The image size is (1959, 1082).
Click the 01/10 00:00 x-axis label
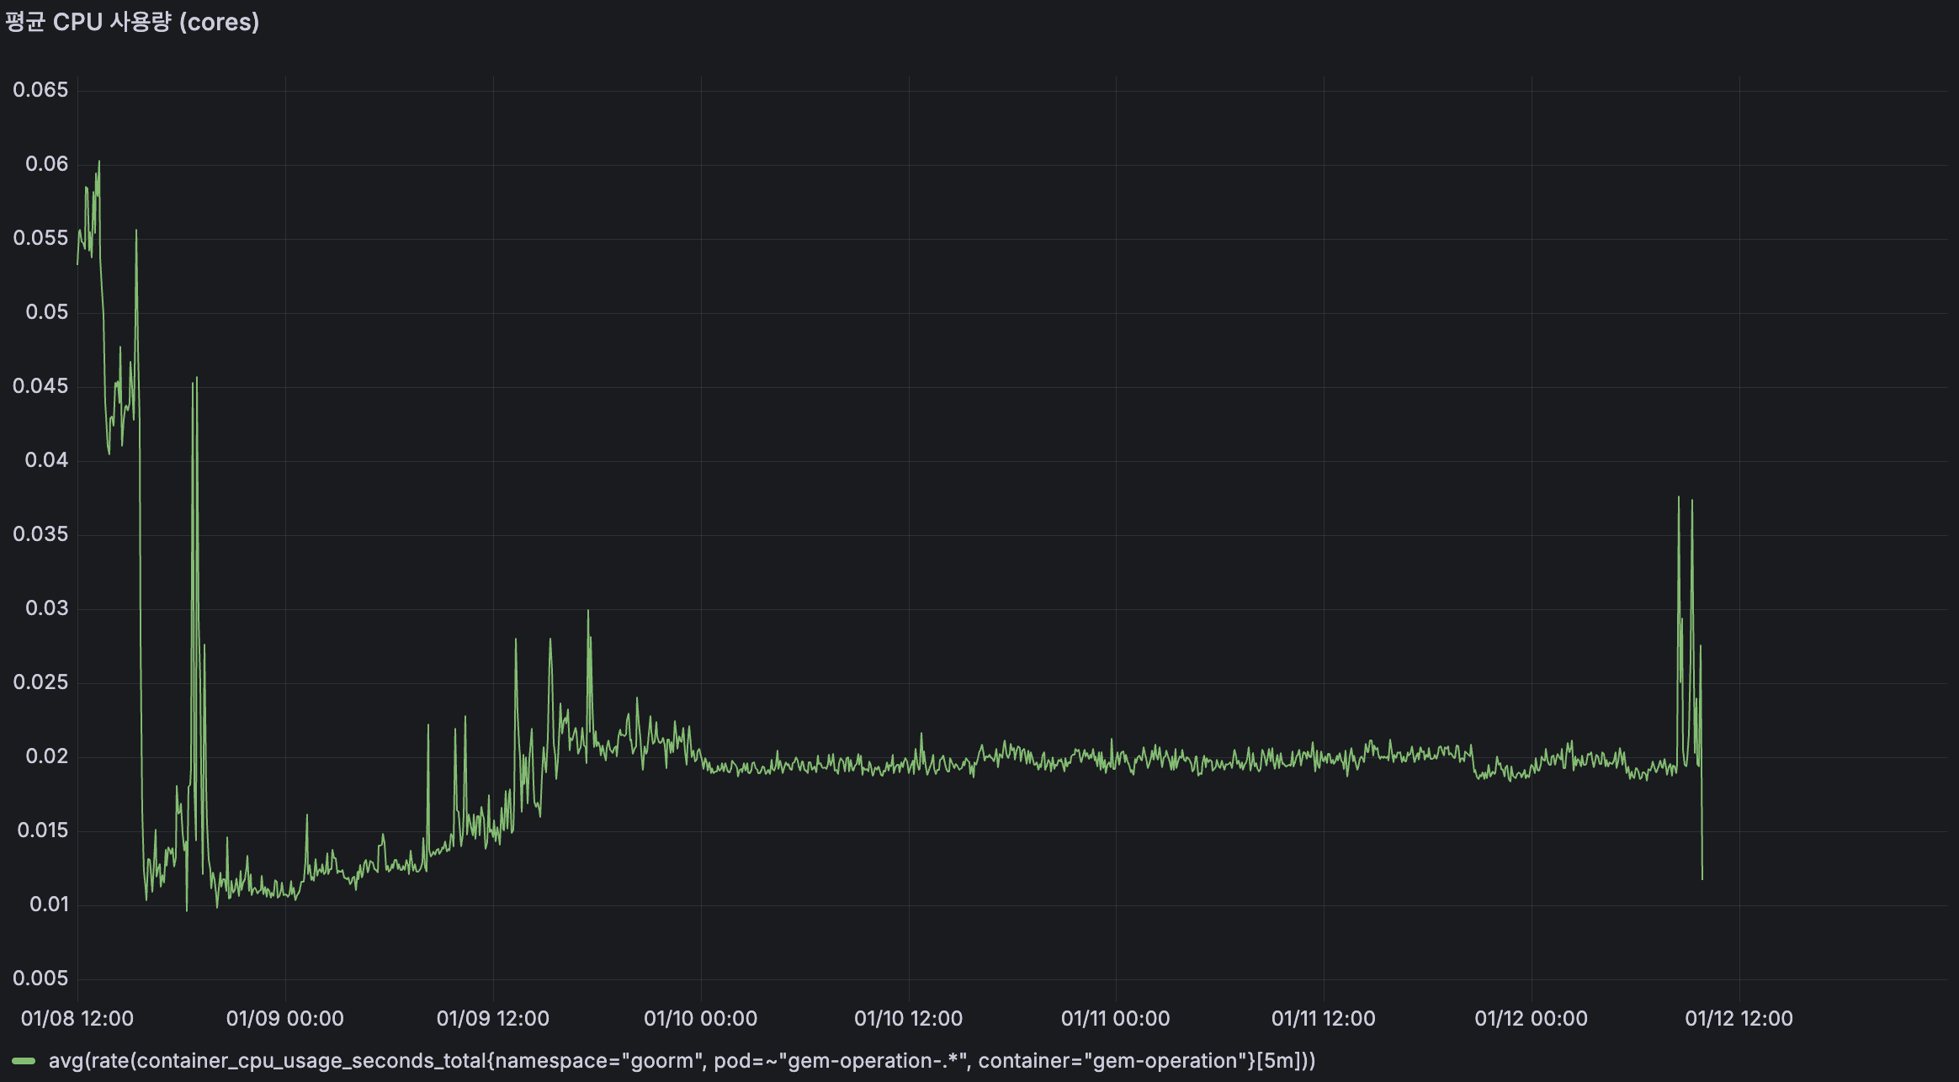tap(701, 1018)
